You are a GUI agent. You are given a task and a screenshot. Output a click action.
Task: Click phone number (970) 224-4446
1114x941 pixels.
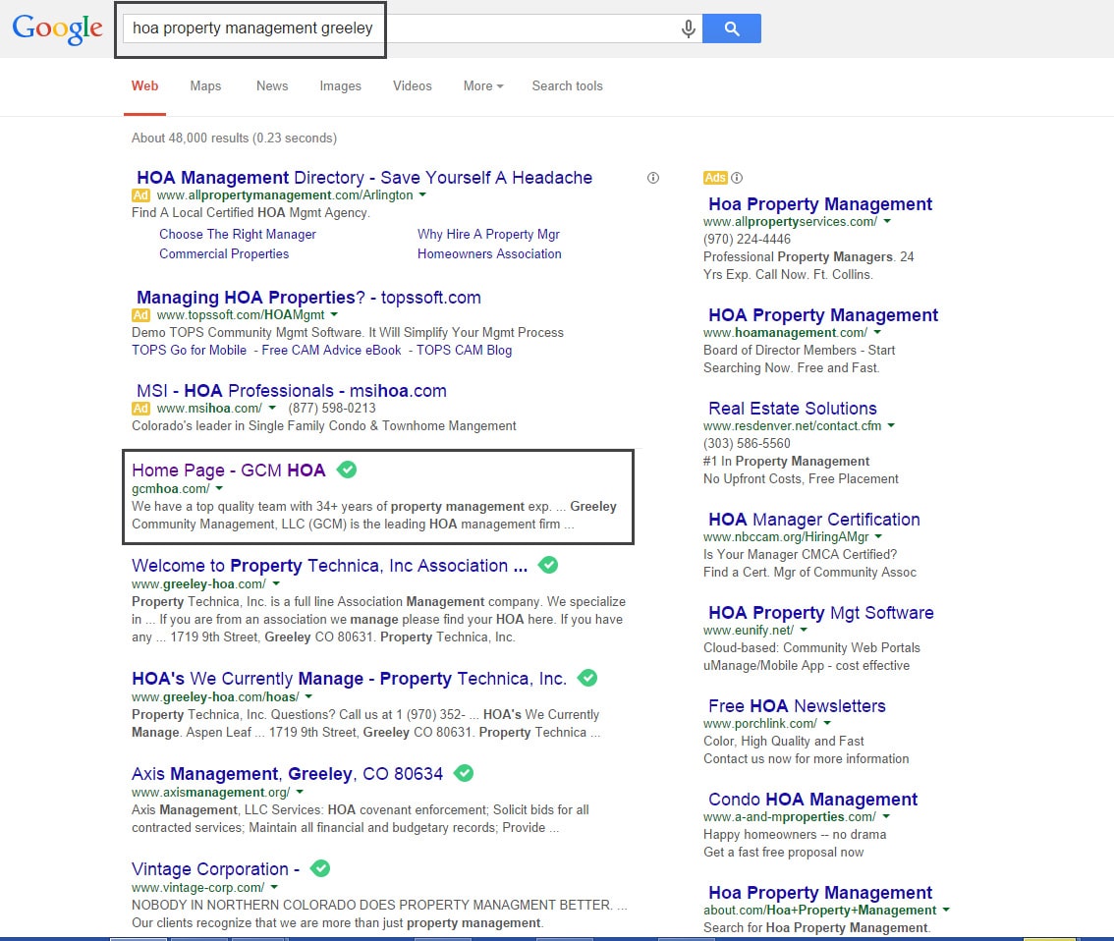point(747,240)
